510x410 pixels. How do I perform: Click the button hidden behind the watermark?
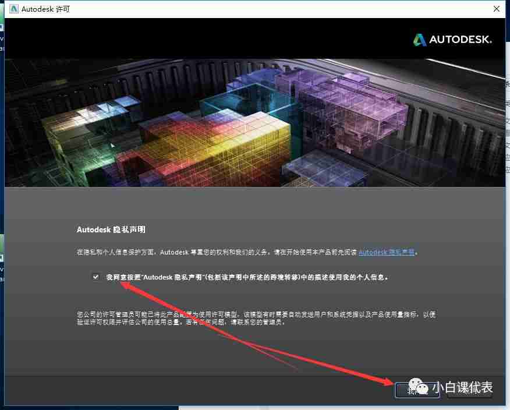coord(417,391)
